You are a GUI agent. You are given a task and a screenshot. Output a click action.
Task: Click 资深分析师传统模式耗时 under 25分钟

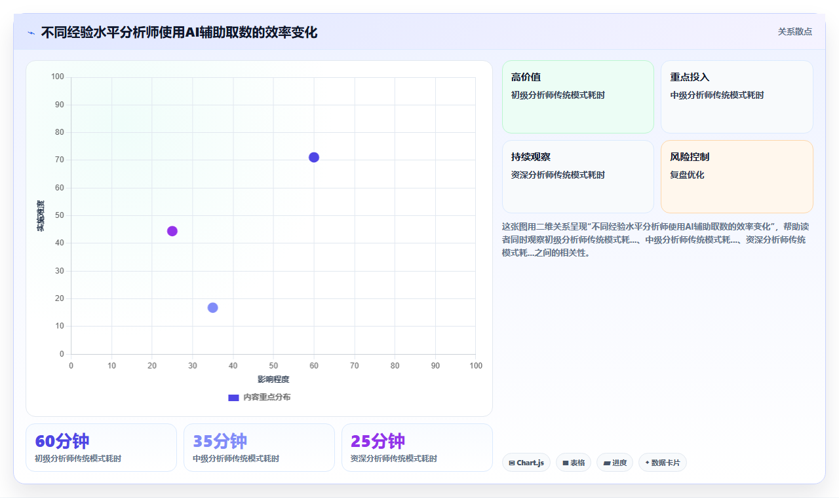point(394,459)
